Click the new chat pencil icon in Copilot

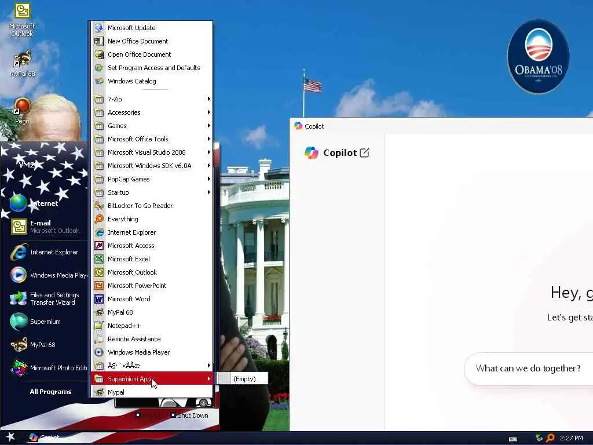point(364,153)
